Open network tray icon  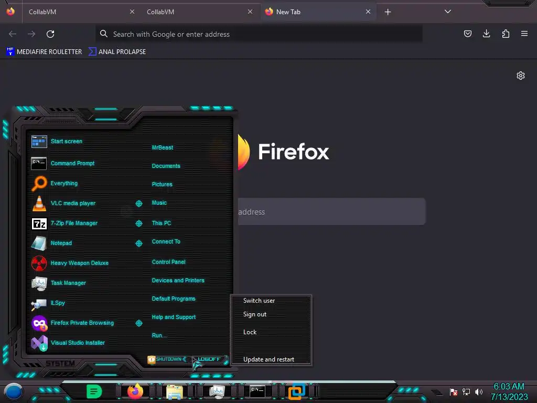(466, 391)
